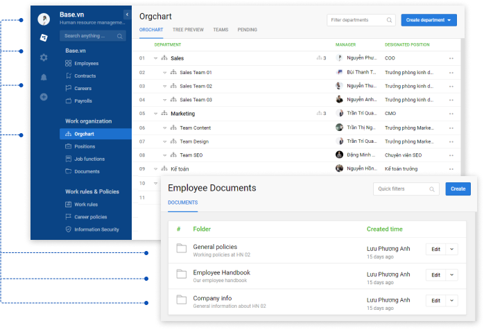484x330 pixels.
Task: Click Edit for Employee Handbook
Action: 435,275
